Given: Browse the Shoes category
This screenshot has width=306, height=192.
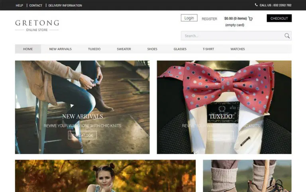Looking at the screenshot, I should coord(152,49).
